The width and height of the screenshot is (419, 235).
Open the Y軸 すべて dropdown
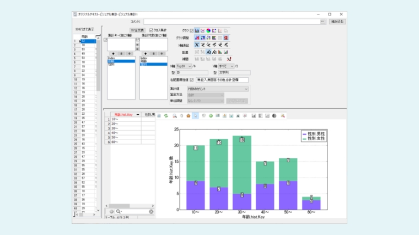(x=226, y=66)
